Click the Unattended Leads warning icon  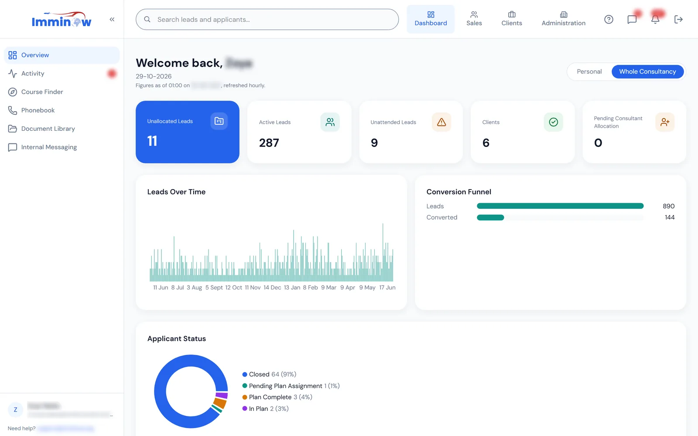441,122
